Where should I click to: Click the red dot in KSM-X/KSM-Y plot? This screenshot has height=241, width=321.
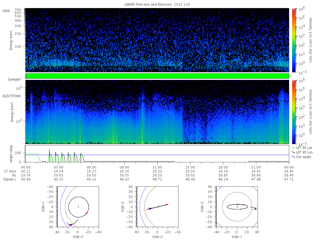[87, 213]
